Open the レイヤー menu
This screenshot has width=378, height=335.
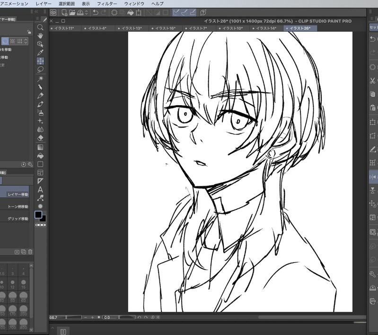(44, 4)
